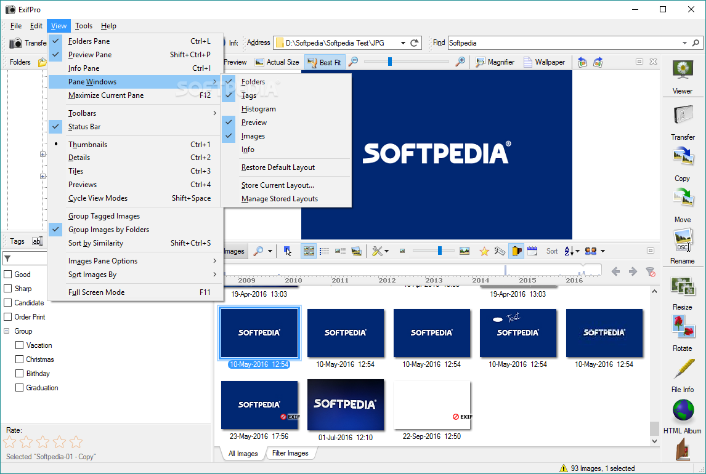Click the Transfer icon in right sidebar
Viewport: 706px width, 474px height.
[x=683, y=116]
